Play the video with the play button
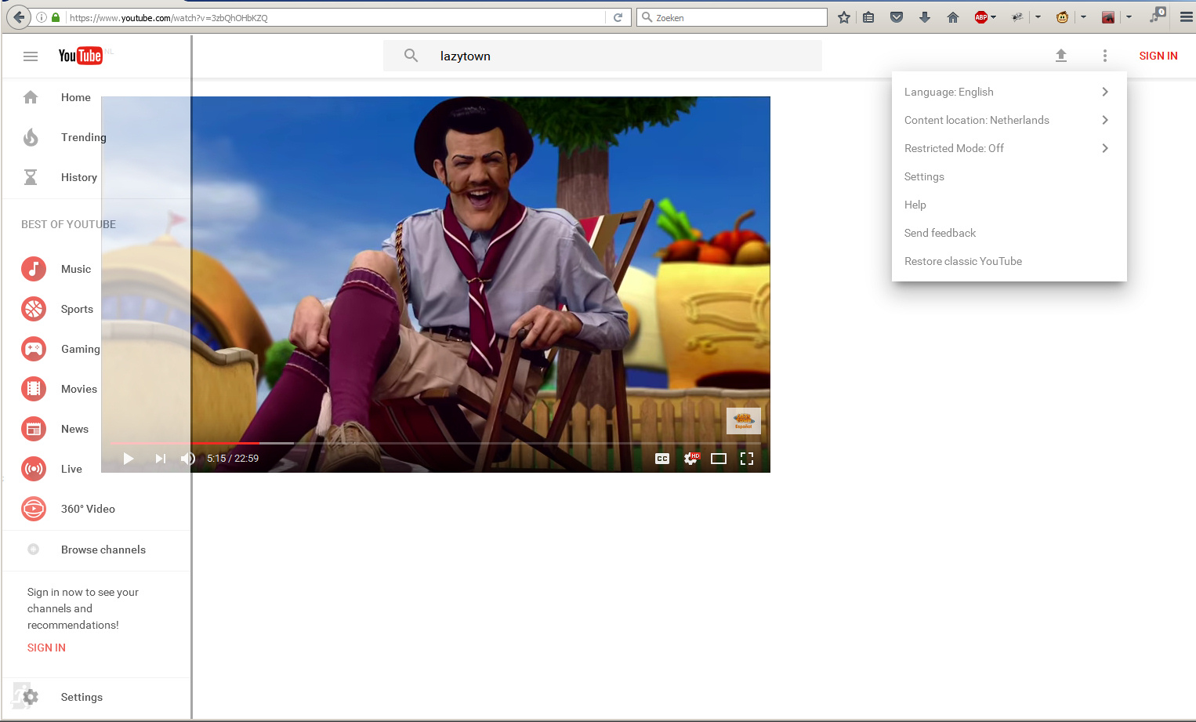The height and width of the screenshot is (722, 1196). click(x=129, y=459)
